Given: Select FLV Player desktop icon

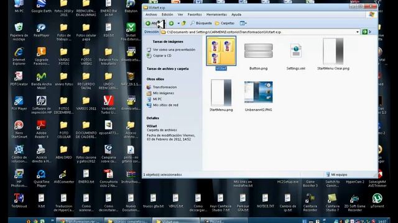Looking at the screenshot, I should pyautogui.click(x=19, y=103).
